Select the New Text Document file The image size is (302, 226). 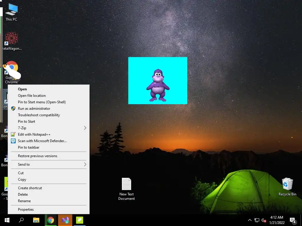point(127,189)
